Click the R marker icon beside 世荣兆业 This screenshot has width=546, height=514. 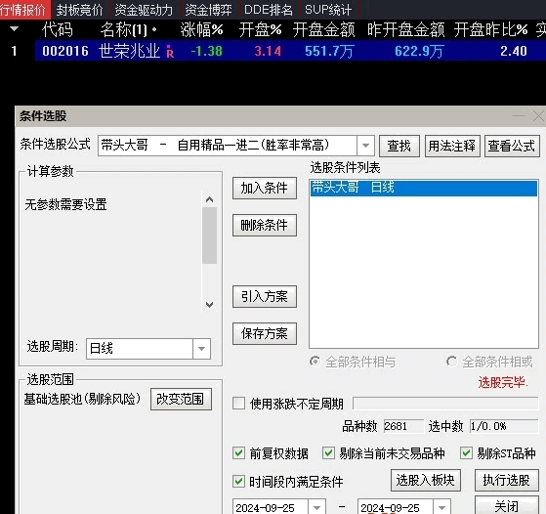[170, 52]
